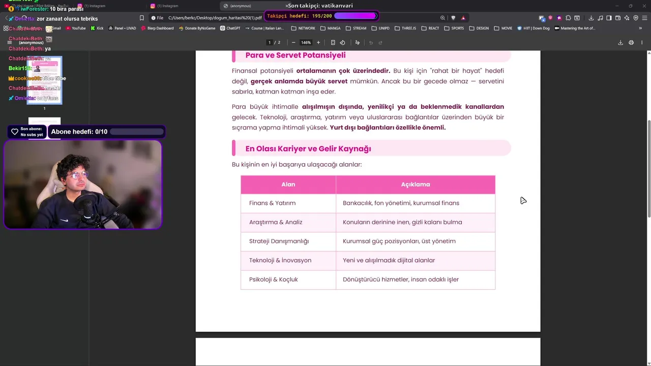Open the Kick bookmark

97,28
